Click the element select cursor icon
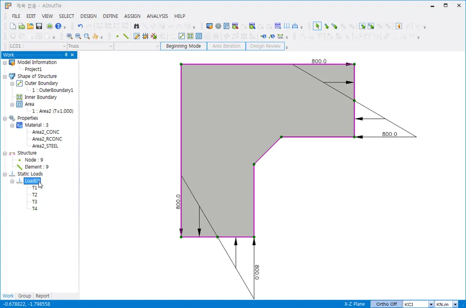Screen dimensions: 466x308 point(335,26)
